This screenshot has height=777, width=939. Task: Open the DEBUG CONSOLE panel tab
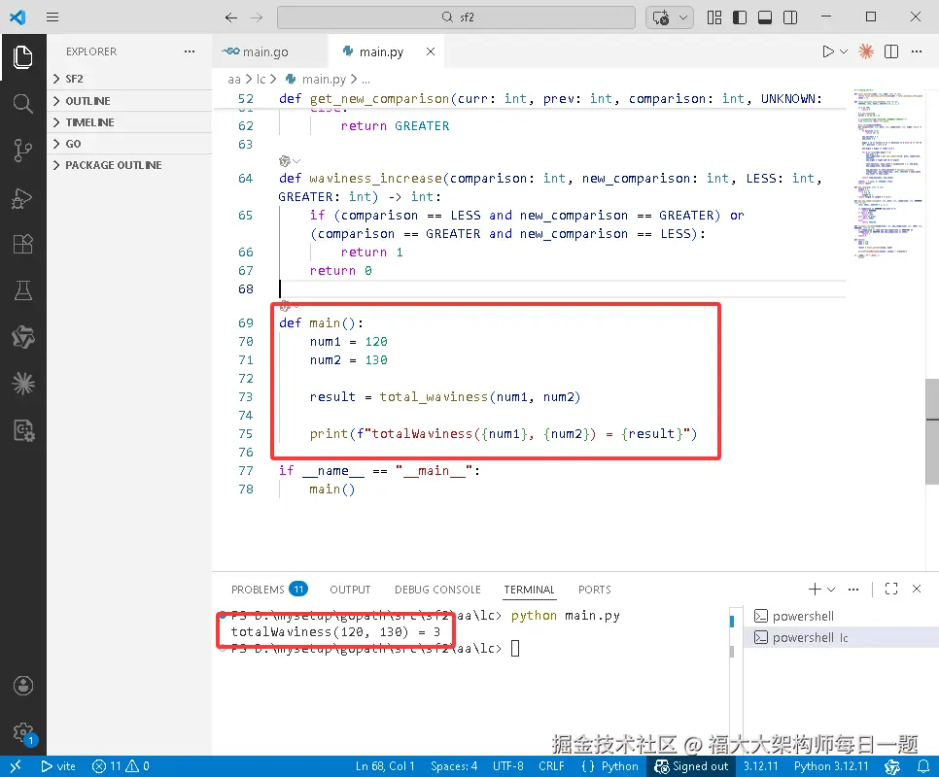tap(437, 590)
